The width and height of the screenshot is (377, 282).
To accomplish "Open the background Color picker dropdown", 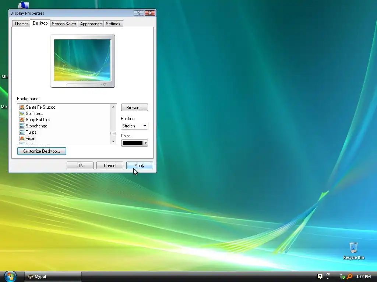I will point(134,143).
